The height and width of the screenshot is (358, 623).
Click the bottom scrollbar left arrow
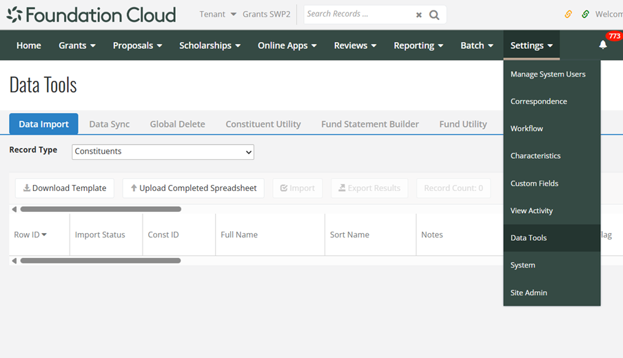point(14,261)
